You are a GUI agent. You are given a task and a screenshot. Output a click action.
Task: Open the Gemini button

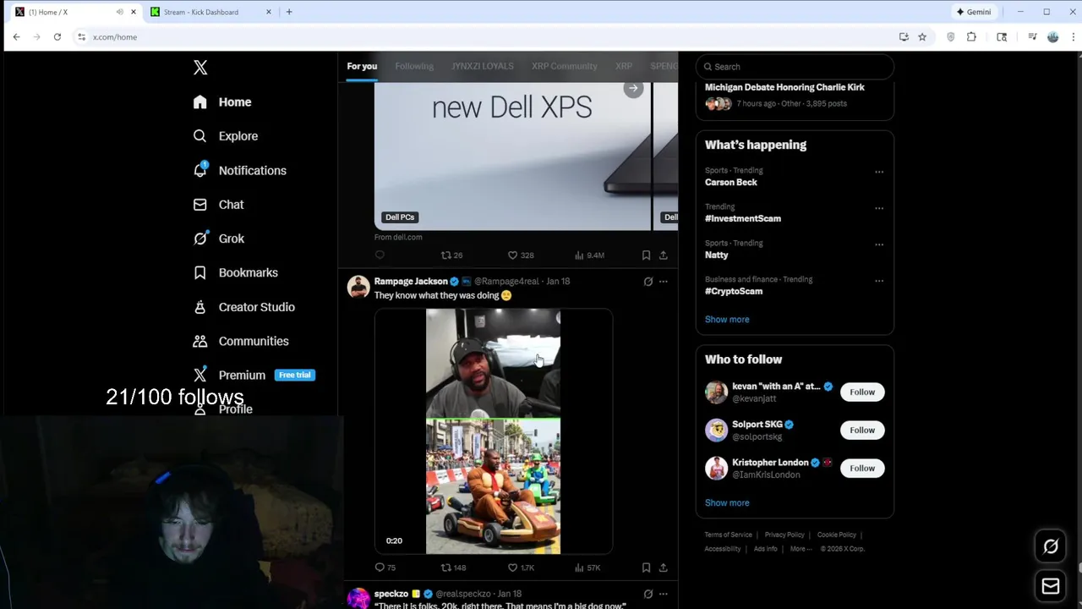(x=974, y=12)
